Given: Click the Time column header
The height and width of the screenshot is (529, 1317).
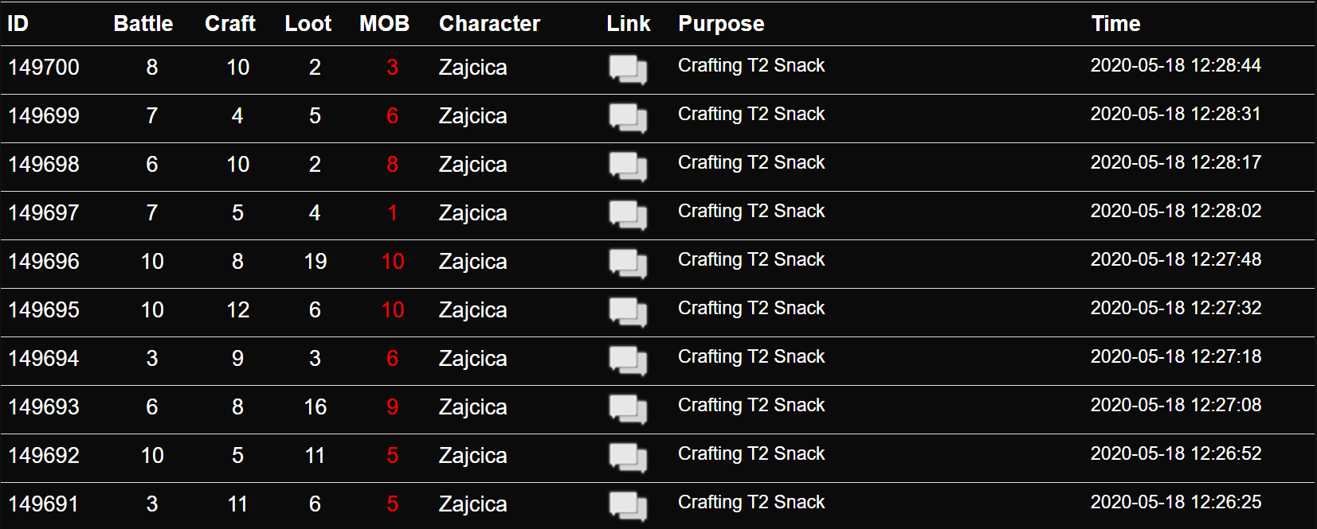Looking at the screenshot, I should (x=1115, y=24).
